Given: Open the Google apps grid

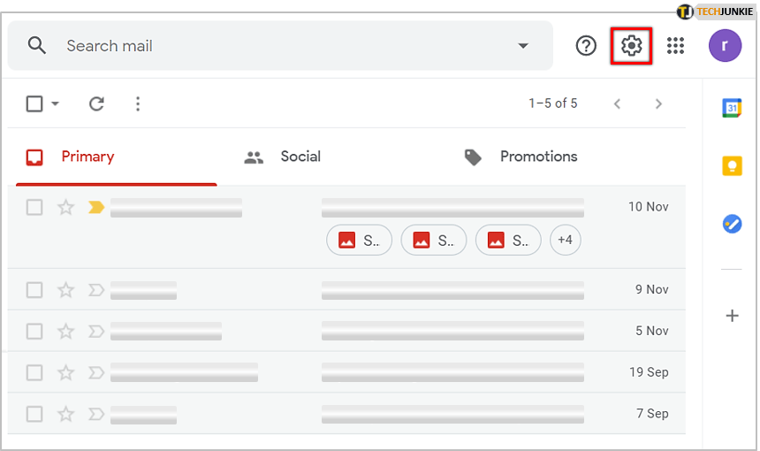Looking at the screenshot, I should (x=676, y=46).
